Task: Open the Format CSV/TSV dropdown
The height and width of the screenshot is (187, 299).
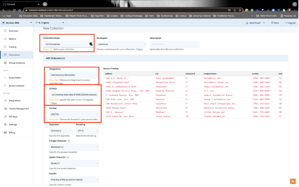Action: (x=74, y=114)
